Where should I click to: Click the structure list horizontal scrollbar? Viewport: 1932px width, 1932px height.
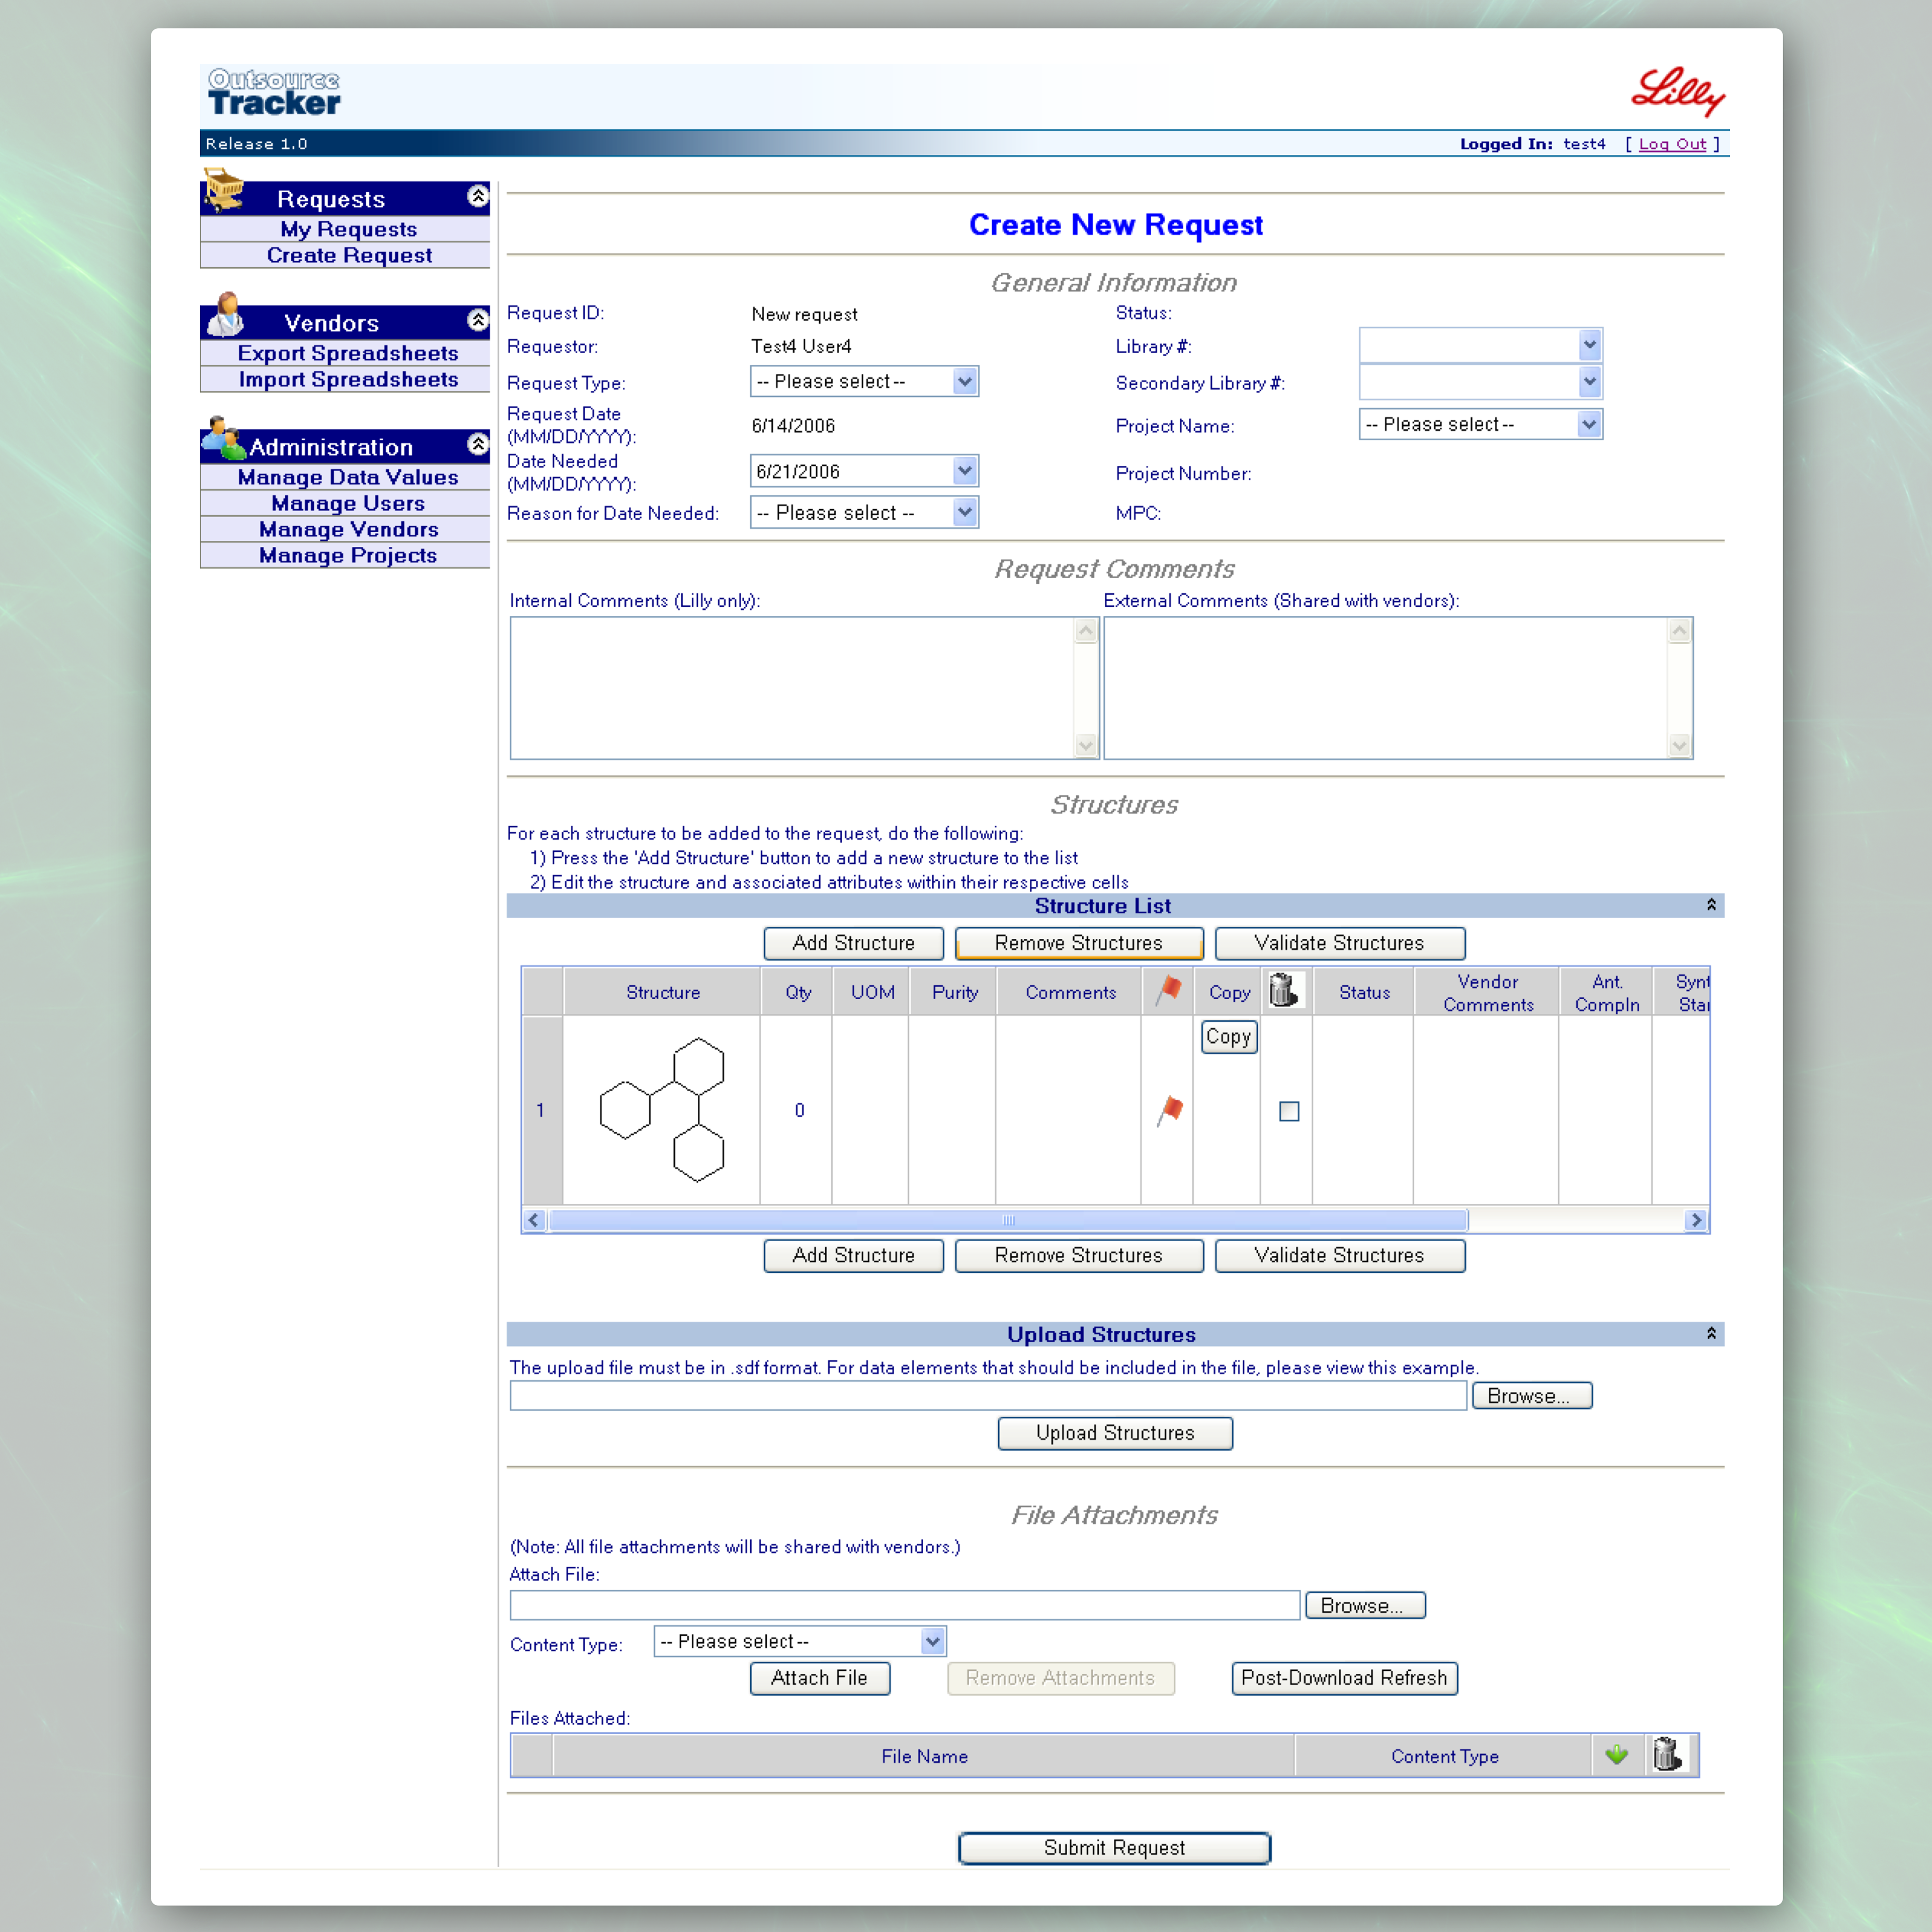(x=1007, y=1220)
